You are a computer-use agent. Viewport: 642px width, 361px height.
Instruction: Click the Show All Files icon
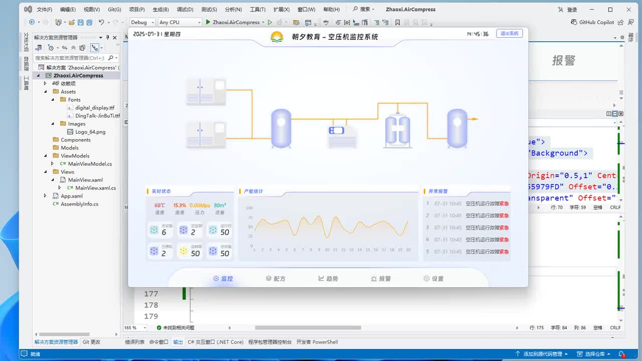point(82,48)
